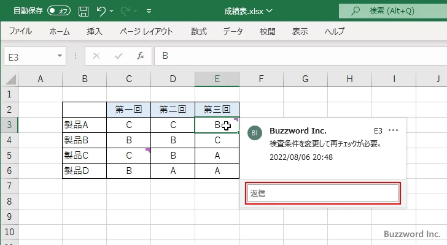Click cell 製品A
447x245 pixels.
(84, 125)
